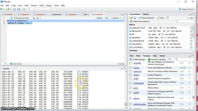The image size is (198, 111).
Task: Click the Environment search field
Action: tap(184, 21)
